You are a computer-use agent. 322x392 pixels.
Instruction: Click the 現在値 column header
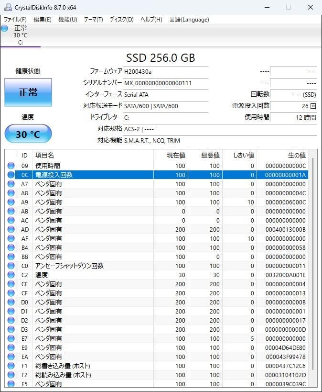[x=171, y=155]
